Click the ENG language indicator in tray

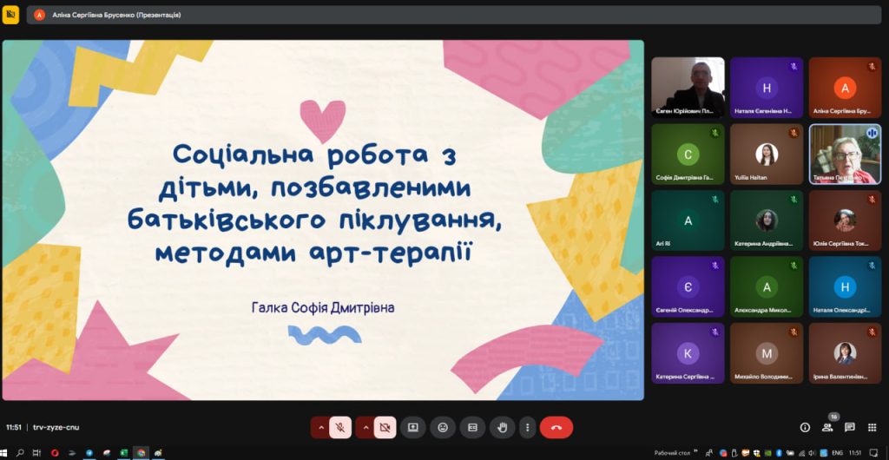click(x=837, y=453)
